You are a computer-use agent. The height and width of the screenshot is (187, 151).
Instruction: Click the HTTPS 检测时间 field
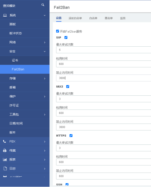pos(104,162)
